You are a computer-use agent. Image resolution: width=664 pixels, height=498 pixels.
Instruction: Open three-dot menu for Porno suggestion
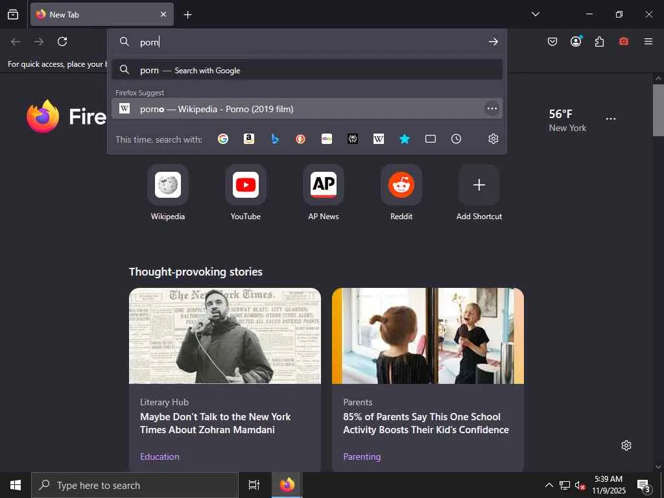tap(492, 109)
